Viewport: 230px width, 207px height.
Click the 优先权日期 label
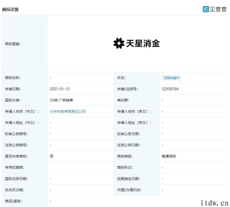(15, 190)
